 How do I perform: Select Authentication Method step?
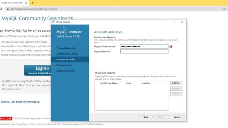67,54
